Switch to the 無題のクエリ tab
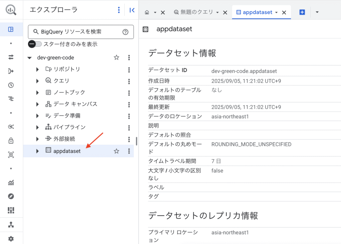The height and width of the screenshot is (244, 341). click(193, 12)
